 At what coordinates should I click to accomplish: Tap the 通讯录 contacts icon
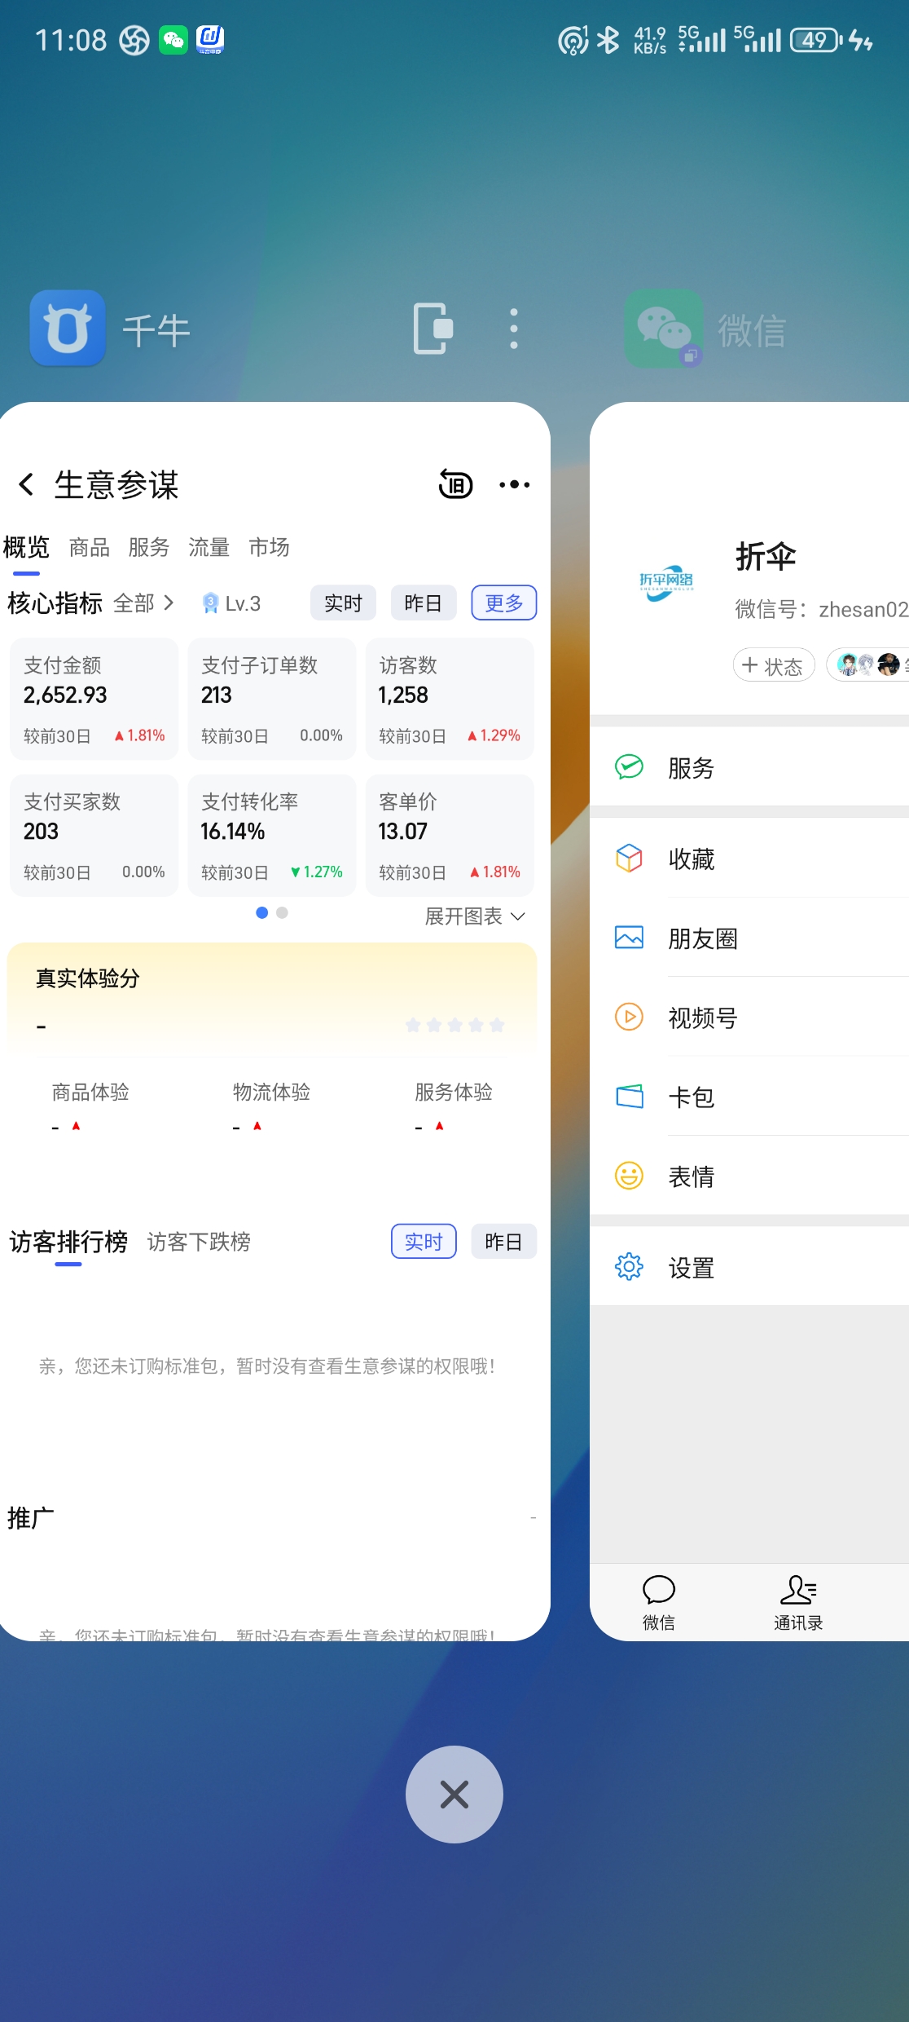[797, 1600]
